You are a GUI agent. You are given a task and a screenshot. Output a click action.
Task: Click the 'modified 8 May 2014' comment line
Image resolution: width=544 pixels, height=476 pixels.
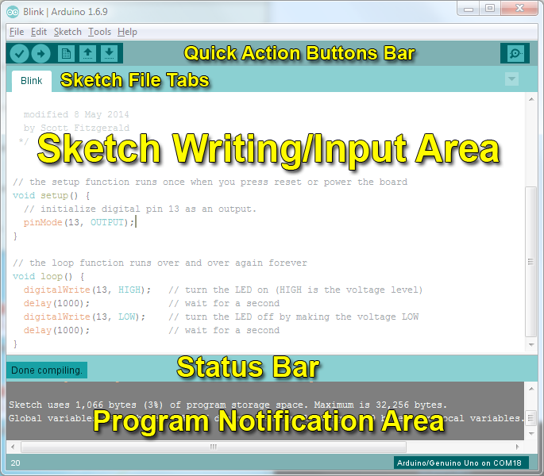pos(76,114)
